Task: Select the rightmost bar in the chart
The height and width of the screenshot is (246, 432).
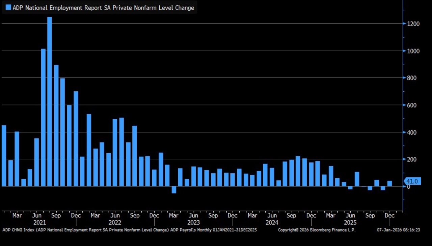Action: click(389, 183)
